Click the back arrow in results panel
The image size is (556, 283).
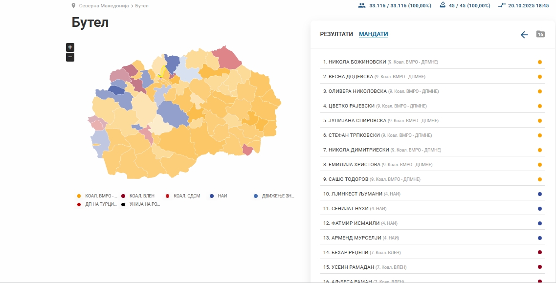[x=524, y=35]
